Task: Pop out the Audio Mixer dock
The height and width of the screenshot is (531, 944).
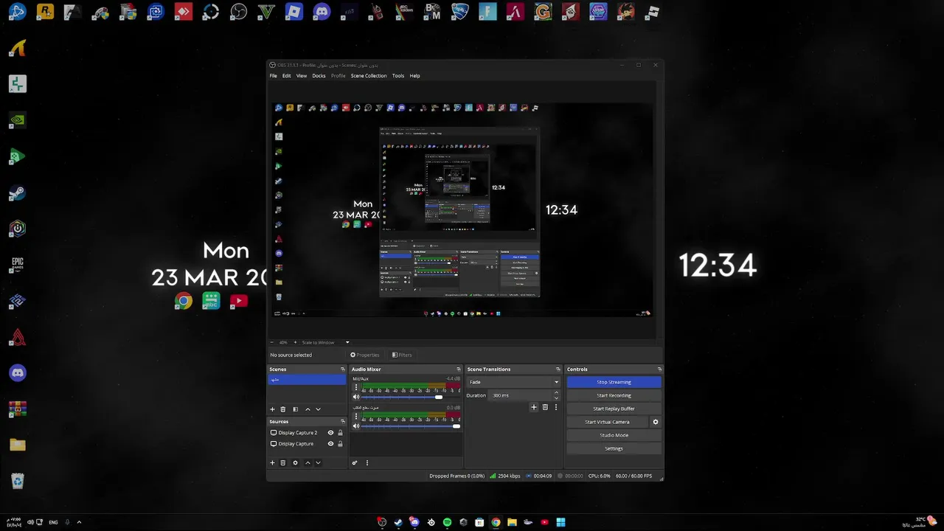Action: tap(459, 369)
